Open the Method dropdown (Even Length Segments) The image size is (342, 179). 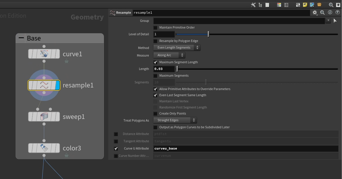coord(177,48)
